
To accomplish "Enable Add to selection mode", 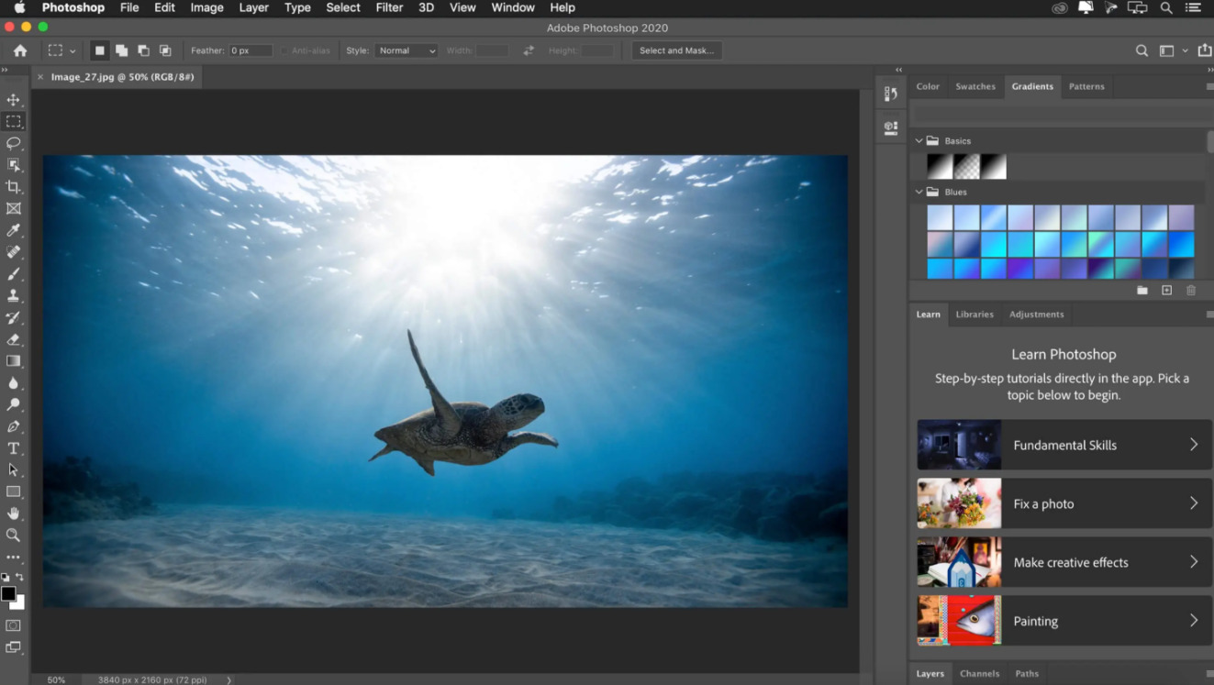I will [x=121, y=51].
